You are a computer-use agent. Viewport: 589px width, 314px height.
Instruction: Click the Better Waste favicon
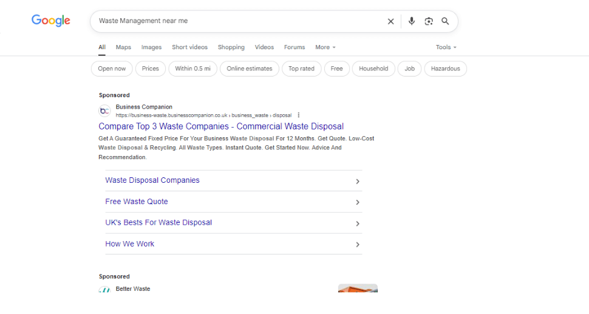pos(104,290)
